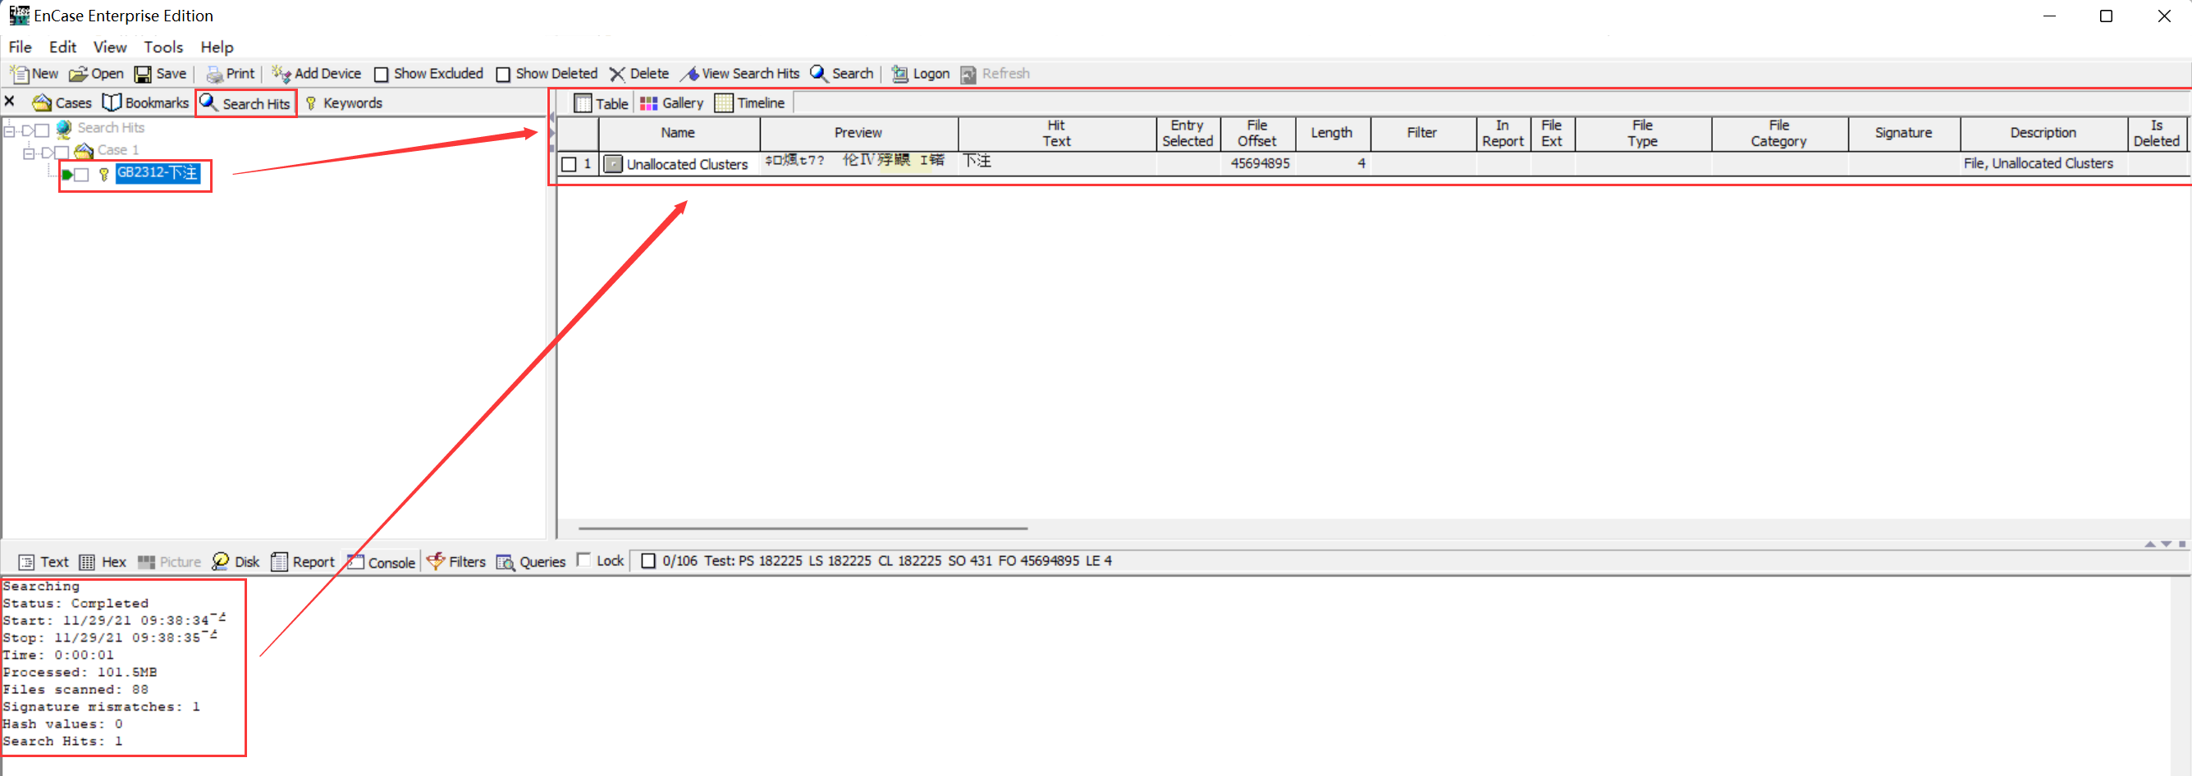Click the pane resize down-arrow above console
Screen dimensions: 2192x776
(2166, 545)
